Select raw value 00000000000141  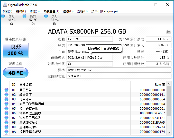click(152, 95)
